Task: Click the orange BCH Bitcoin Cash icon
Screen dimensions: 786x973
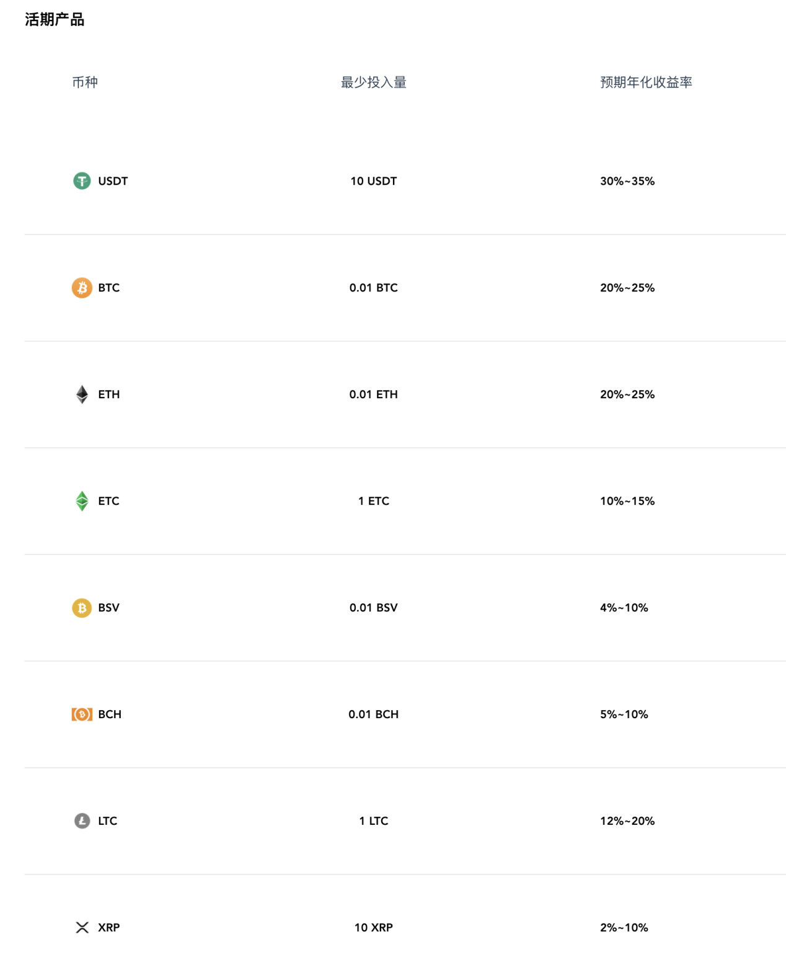Action: coord(82,714)
